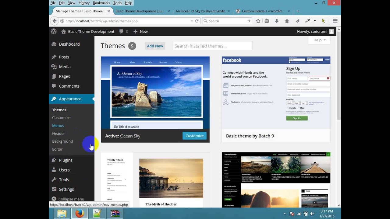This screenshot has height=219, width=390.
Task: Open the + New admin bar link
Action: coord(140,31)
